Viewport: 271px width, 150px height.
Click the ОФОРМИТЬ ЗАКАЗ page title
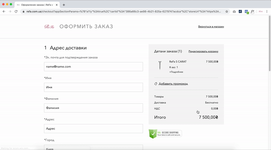tap(86, 26)
